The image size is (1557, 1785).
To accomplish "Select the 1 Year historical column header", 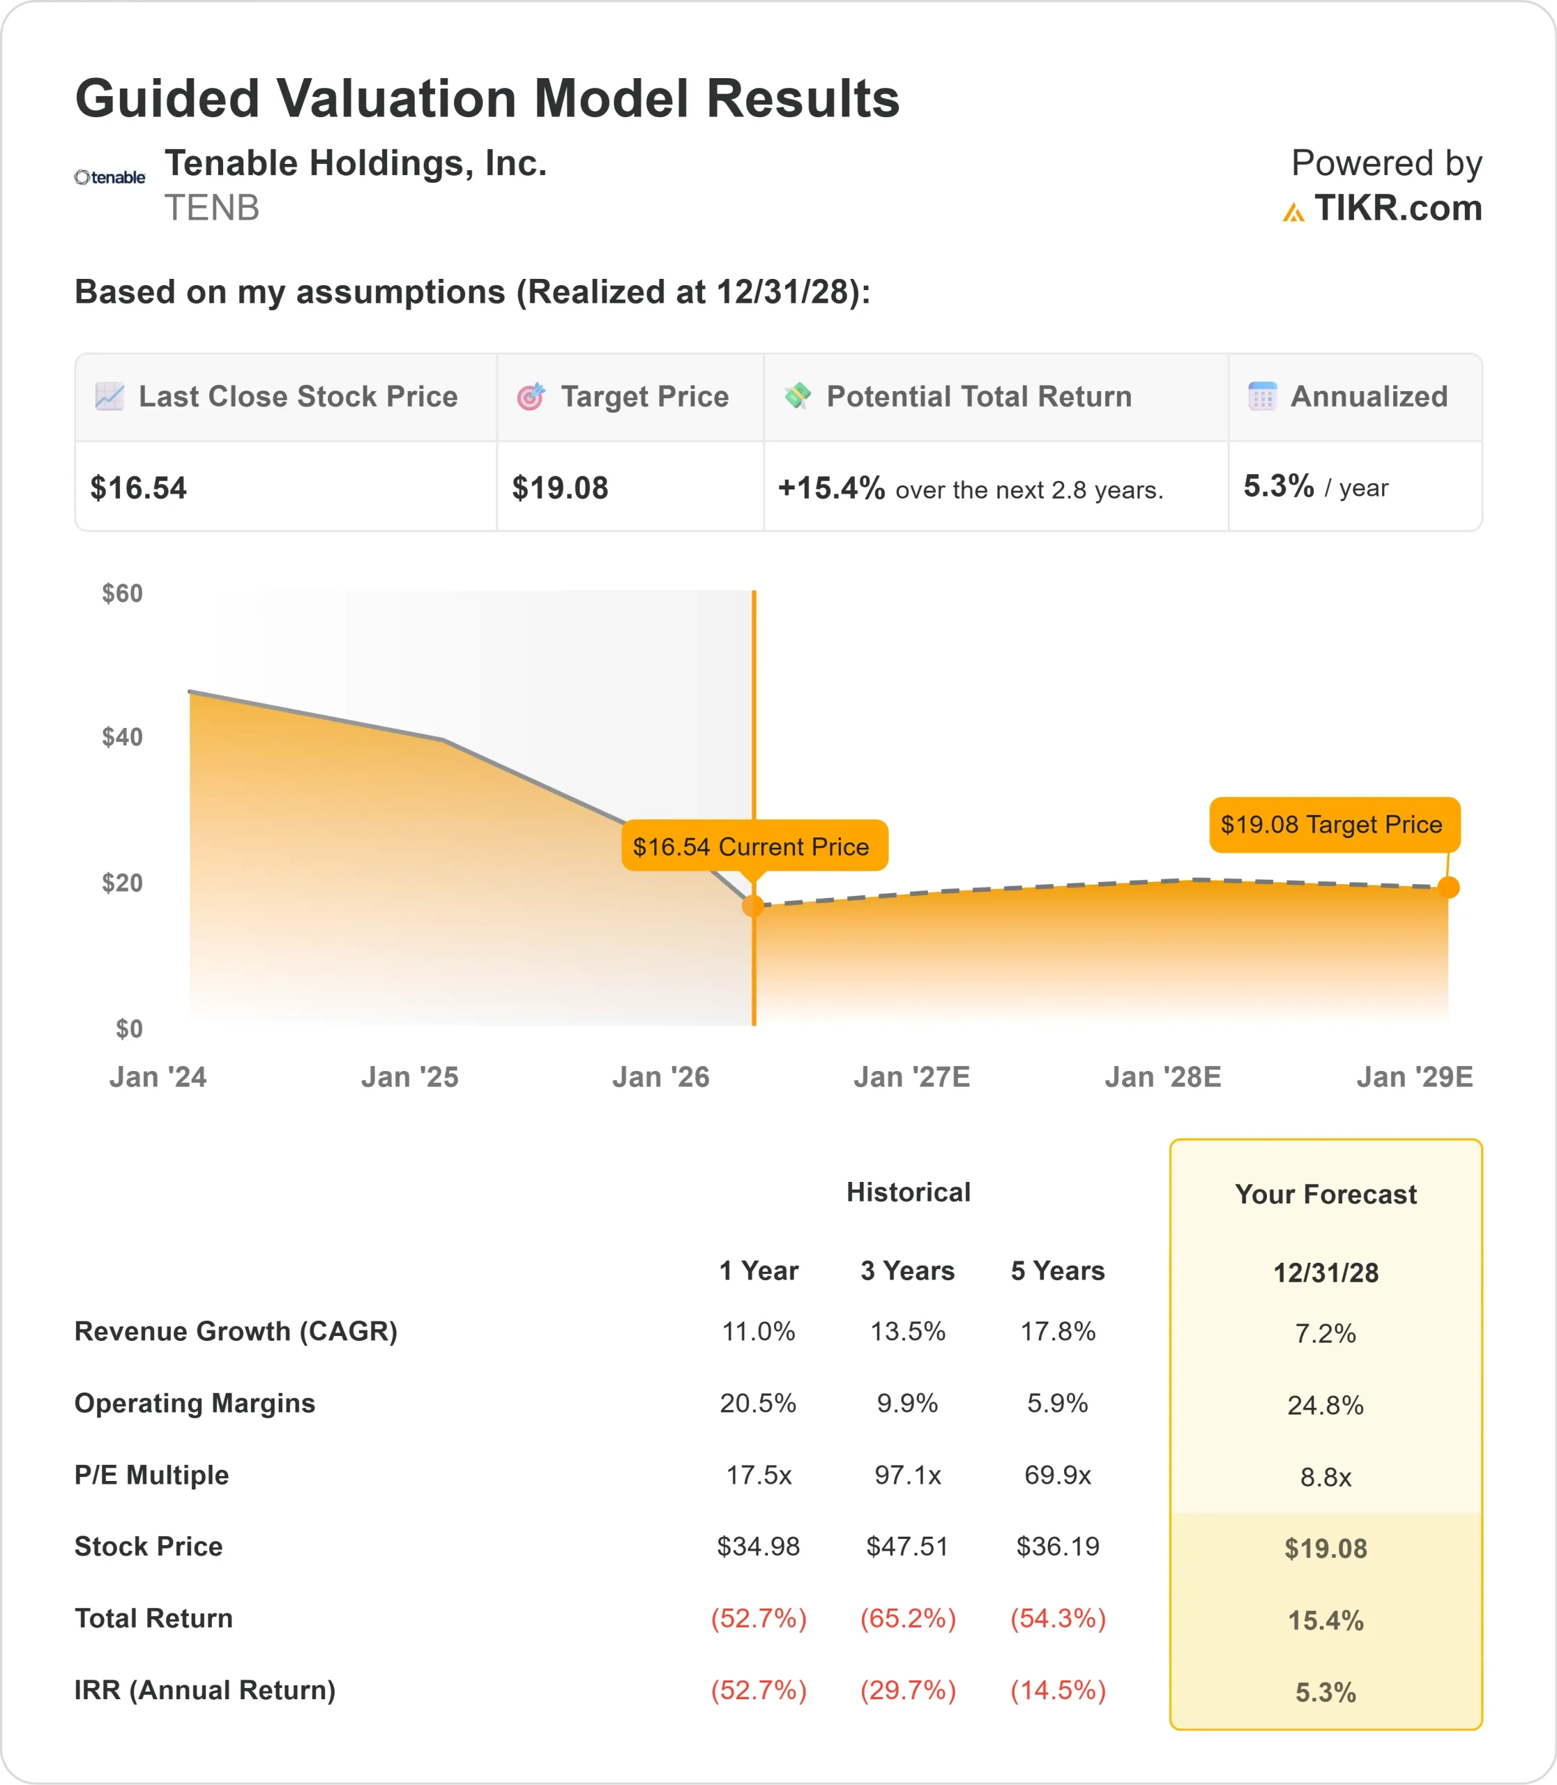I will click(x=758, y=1270).
